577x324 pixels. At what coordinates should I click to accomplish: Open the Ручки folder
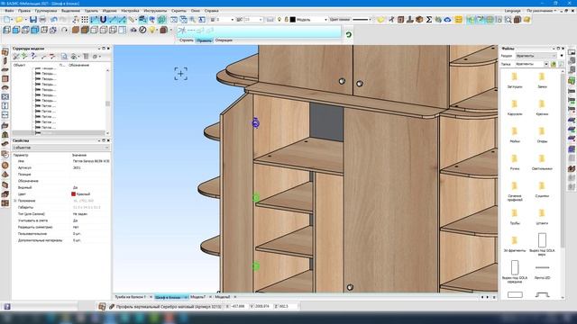(x=515, y=162)
